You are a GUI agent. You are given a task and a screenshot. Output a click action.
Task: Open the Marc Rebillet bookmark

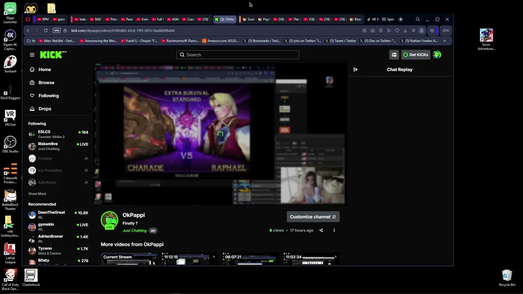click(x=56, y=41)
